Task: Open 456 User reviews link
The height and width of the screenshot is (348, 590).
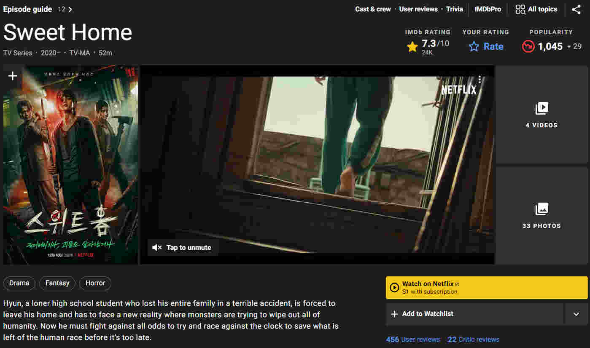Action: click(413, 340)
